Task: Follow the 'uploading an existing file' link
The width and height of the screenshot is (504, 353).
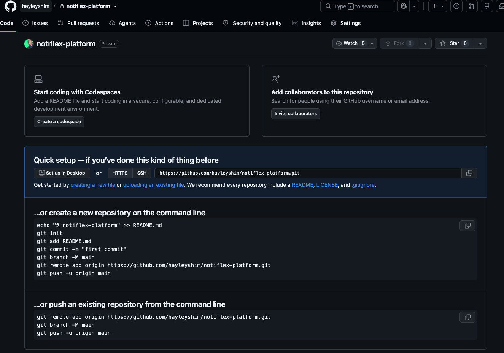Action: 153,185
